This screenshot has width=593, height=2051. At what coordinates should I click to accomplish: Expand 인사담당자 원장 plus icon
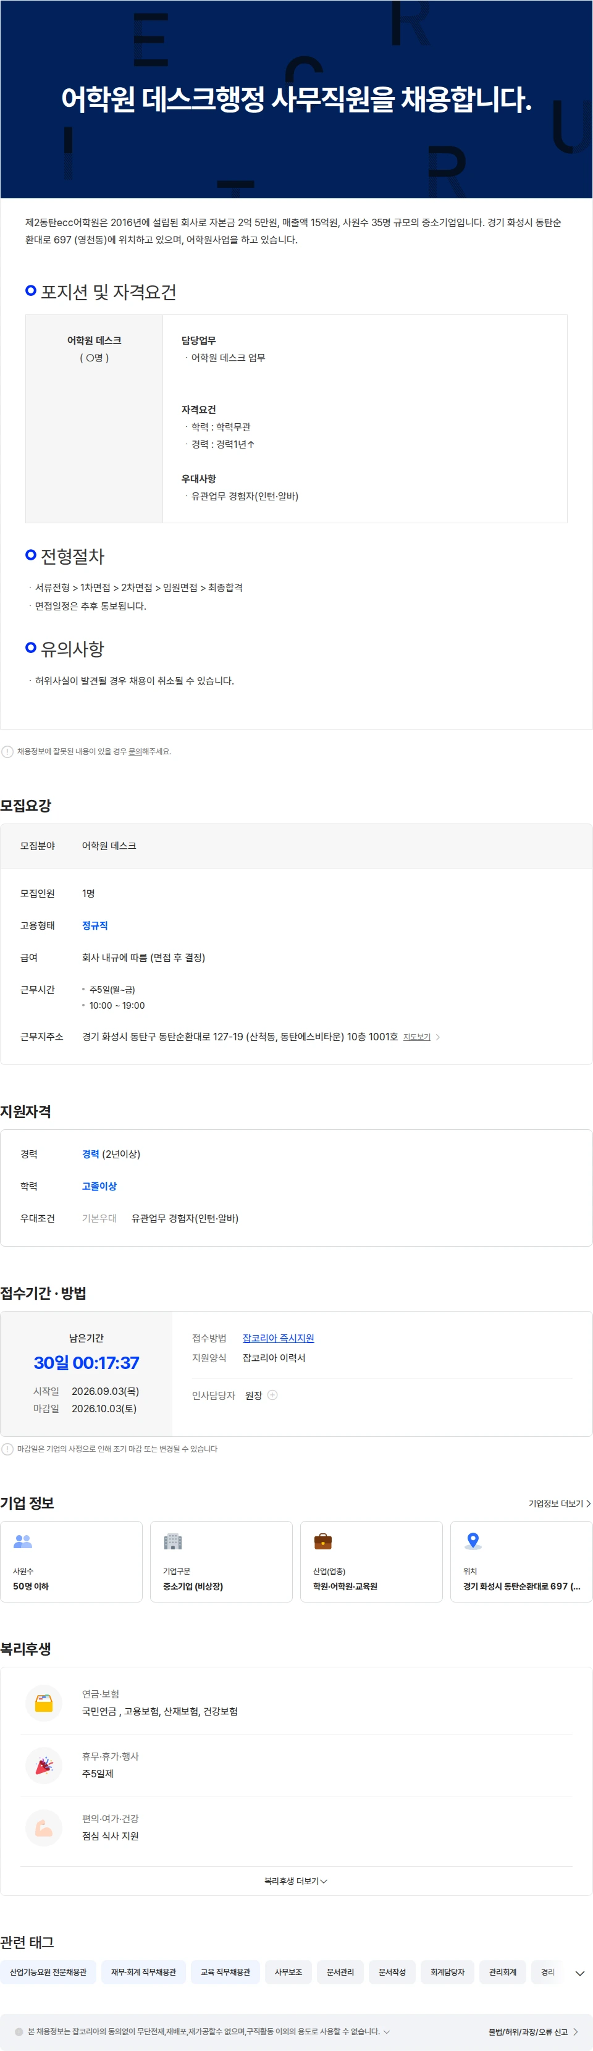click(x=272, y=1394)
